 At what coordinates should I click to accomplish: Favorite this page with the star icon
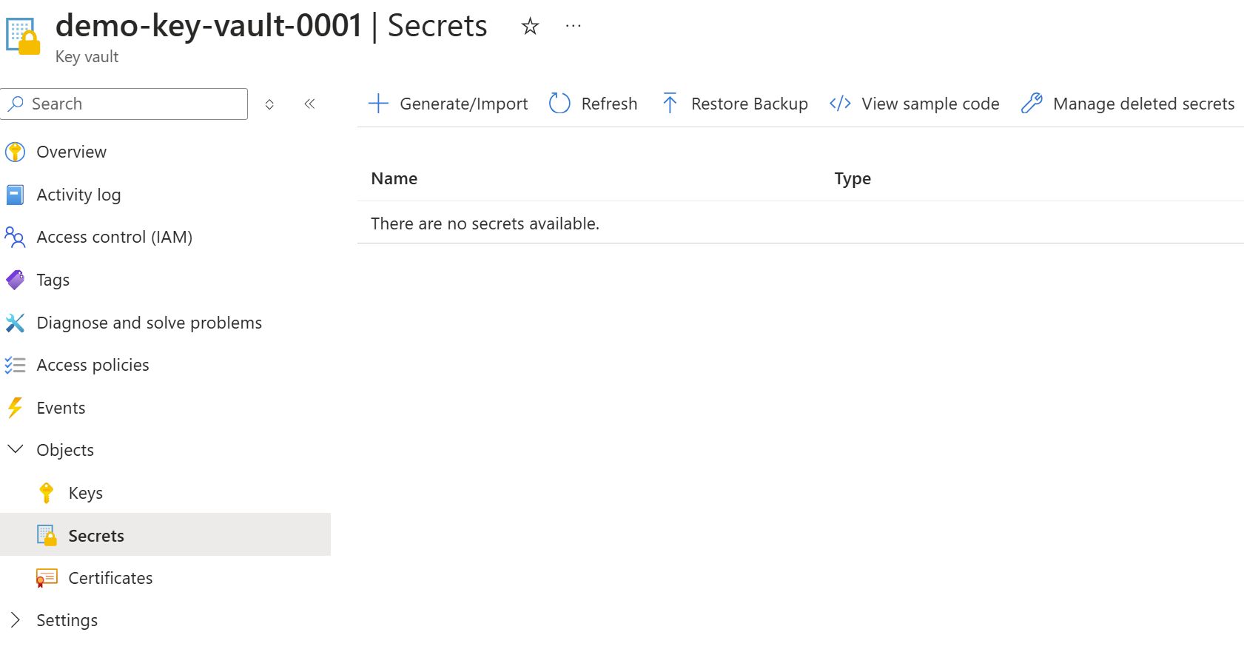coord(530,27)
